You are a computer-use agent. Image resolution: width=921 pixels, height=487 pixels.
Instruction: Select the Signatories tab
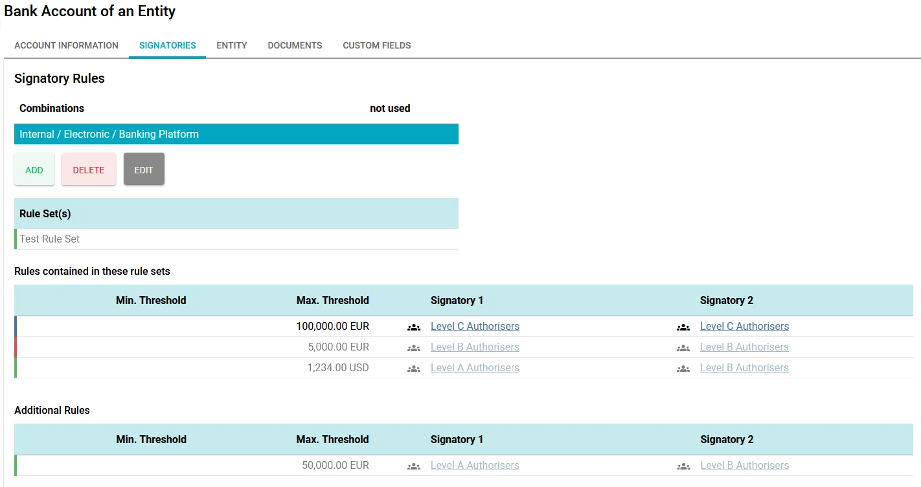pos(167,45)
